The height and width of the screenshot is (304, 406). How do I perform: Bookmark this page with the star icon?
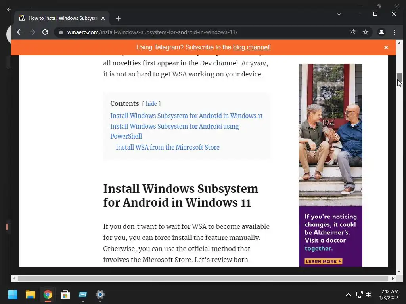click(x=365, y=32)
